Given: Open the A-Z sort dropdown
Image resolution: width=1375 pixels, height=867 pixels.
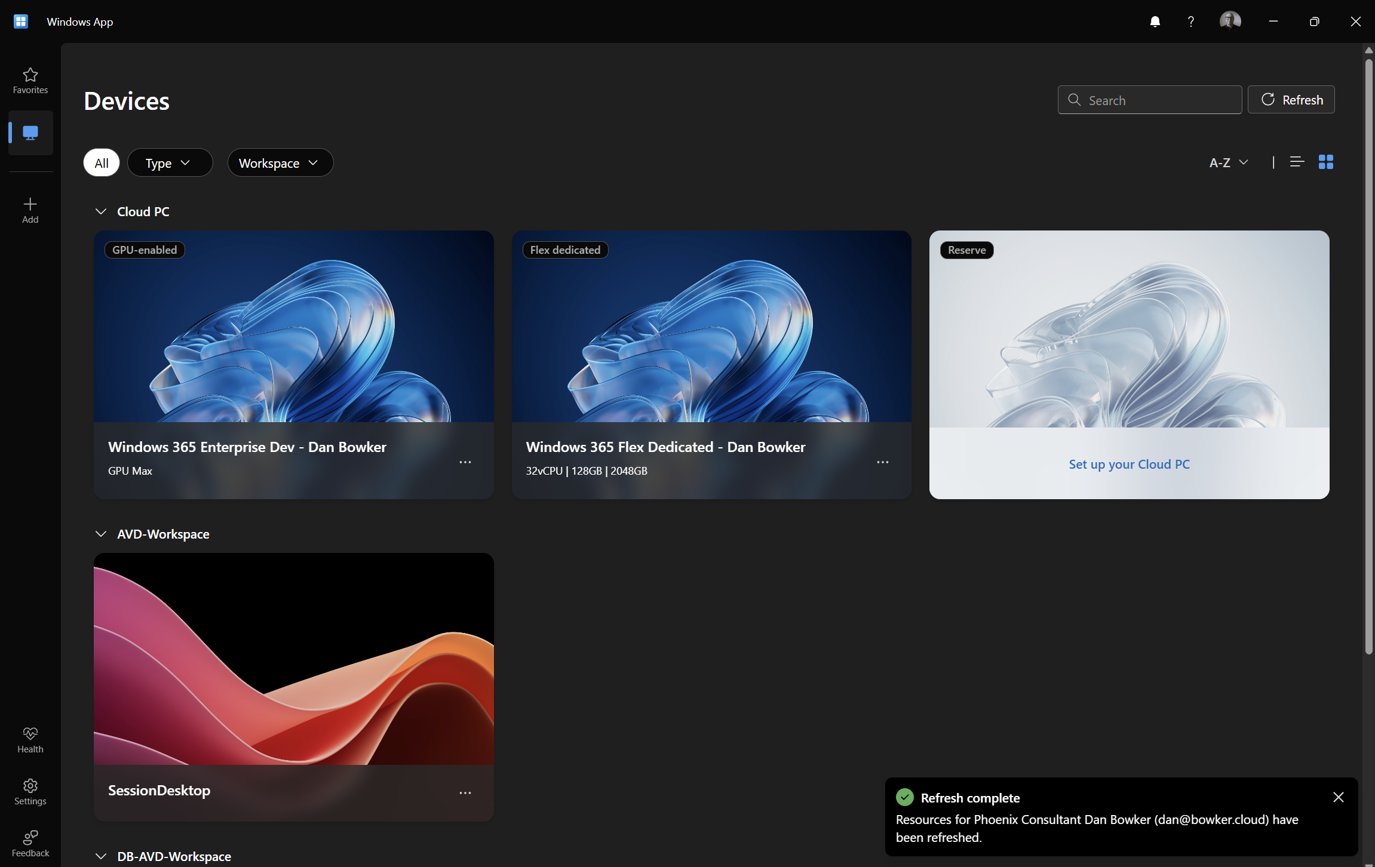Looking at the screenshot, I should point(1229,162).
